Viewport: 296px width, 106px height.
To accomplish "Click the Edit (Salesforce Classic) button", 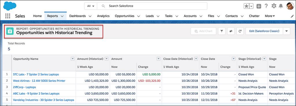I will 264,31.
